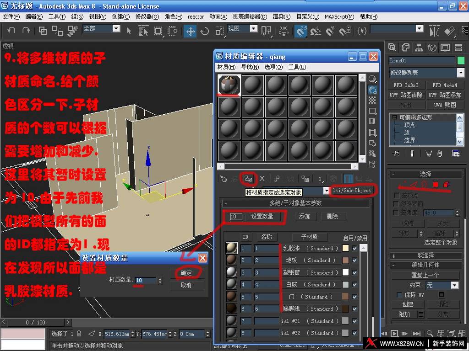Screen dimensions: 469x351
Task: Open the 修改器(O) menu
Action: point(147,17)
